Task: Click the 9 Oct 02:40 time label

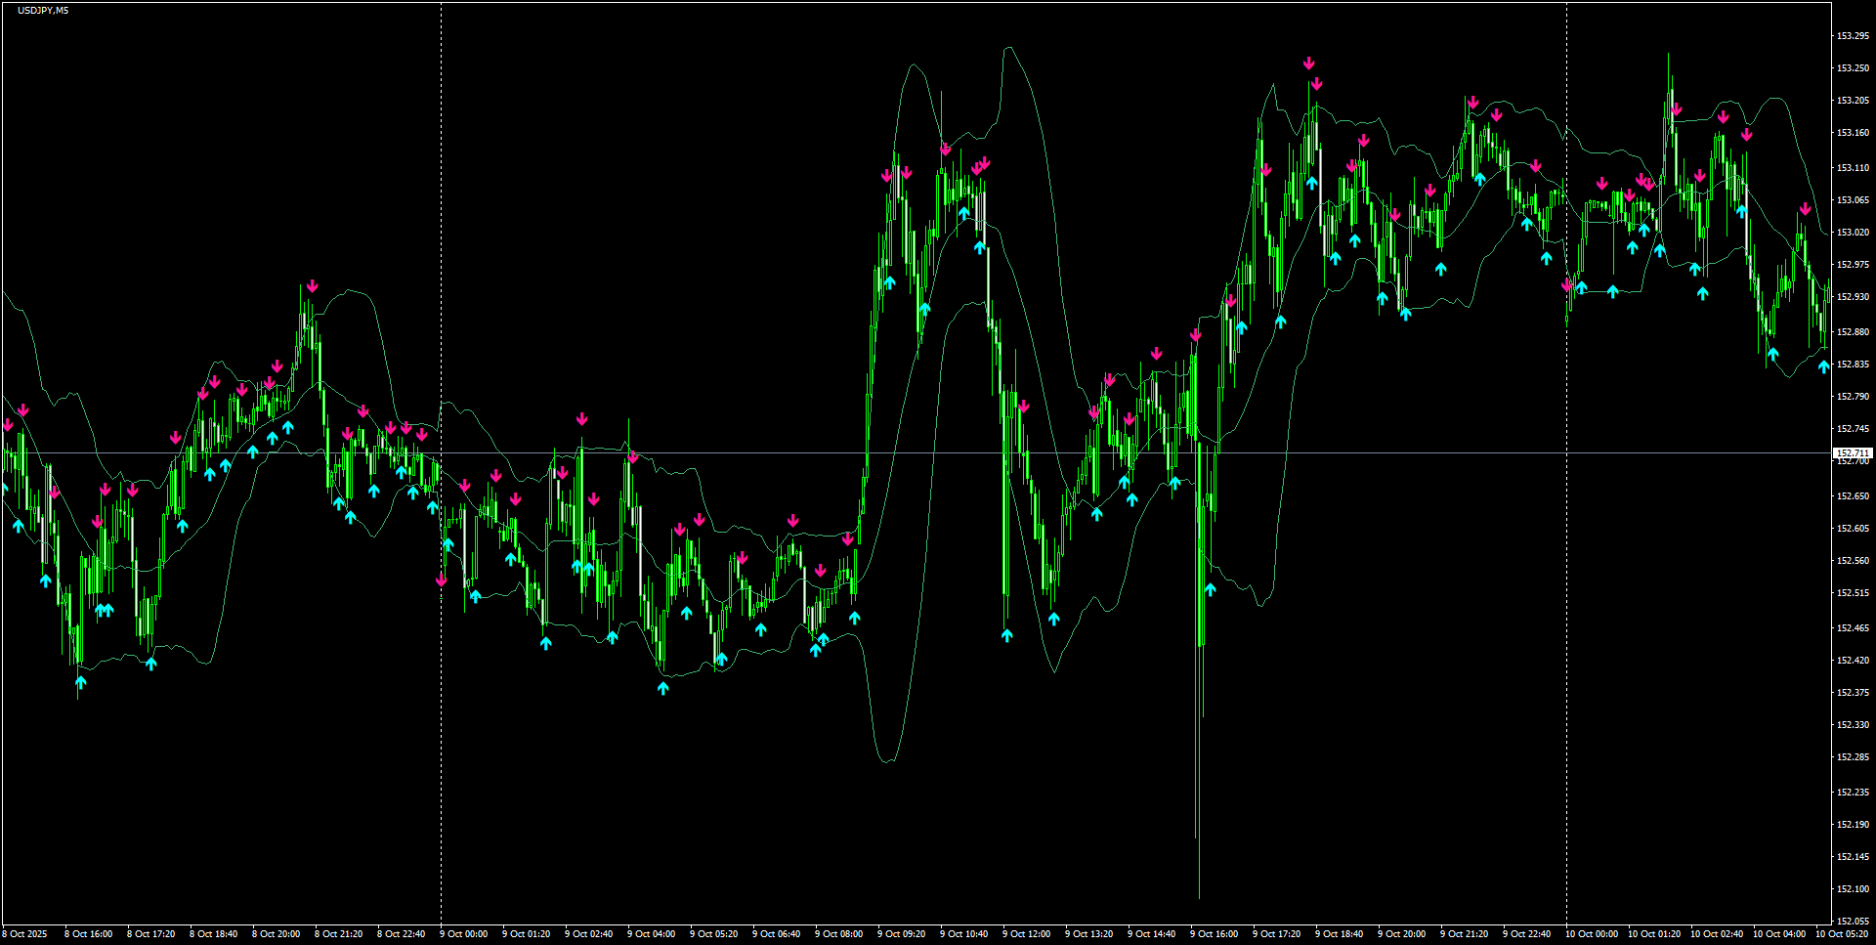Action: click(588, 934)
